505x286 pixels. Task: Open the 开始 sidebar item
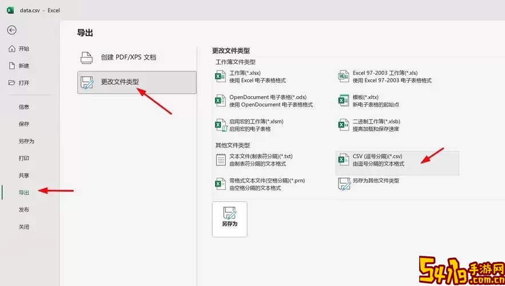(x=24, y=49)
